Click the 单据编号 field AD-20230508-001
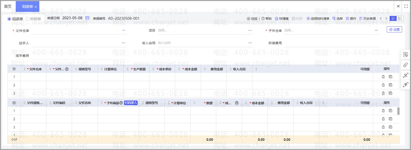The height and width of the screenshot is (150, 411). (x=124, y=18)
